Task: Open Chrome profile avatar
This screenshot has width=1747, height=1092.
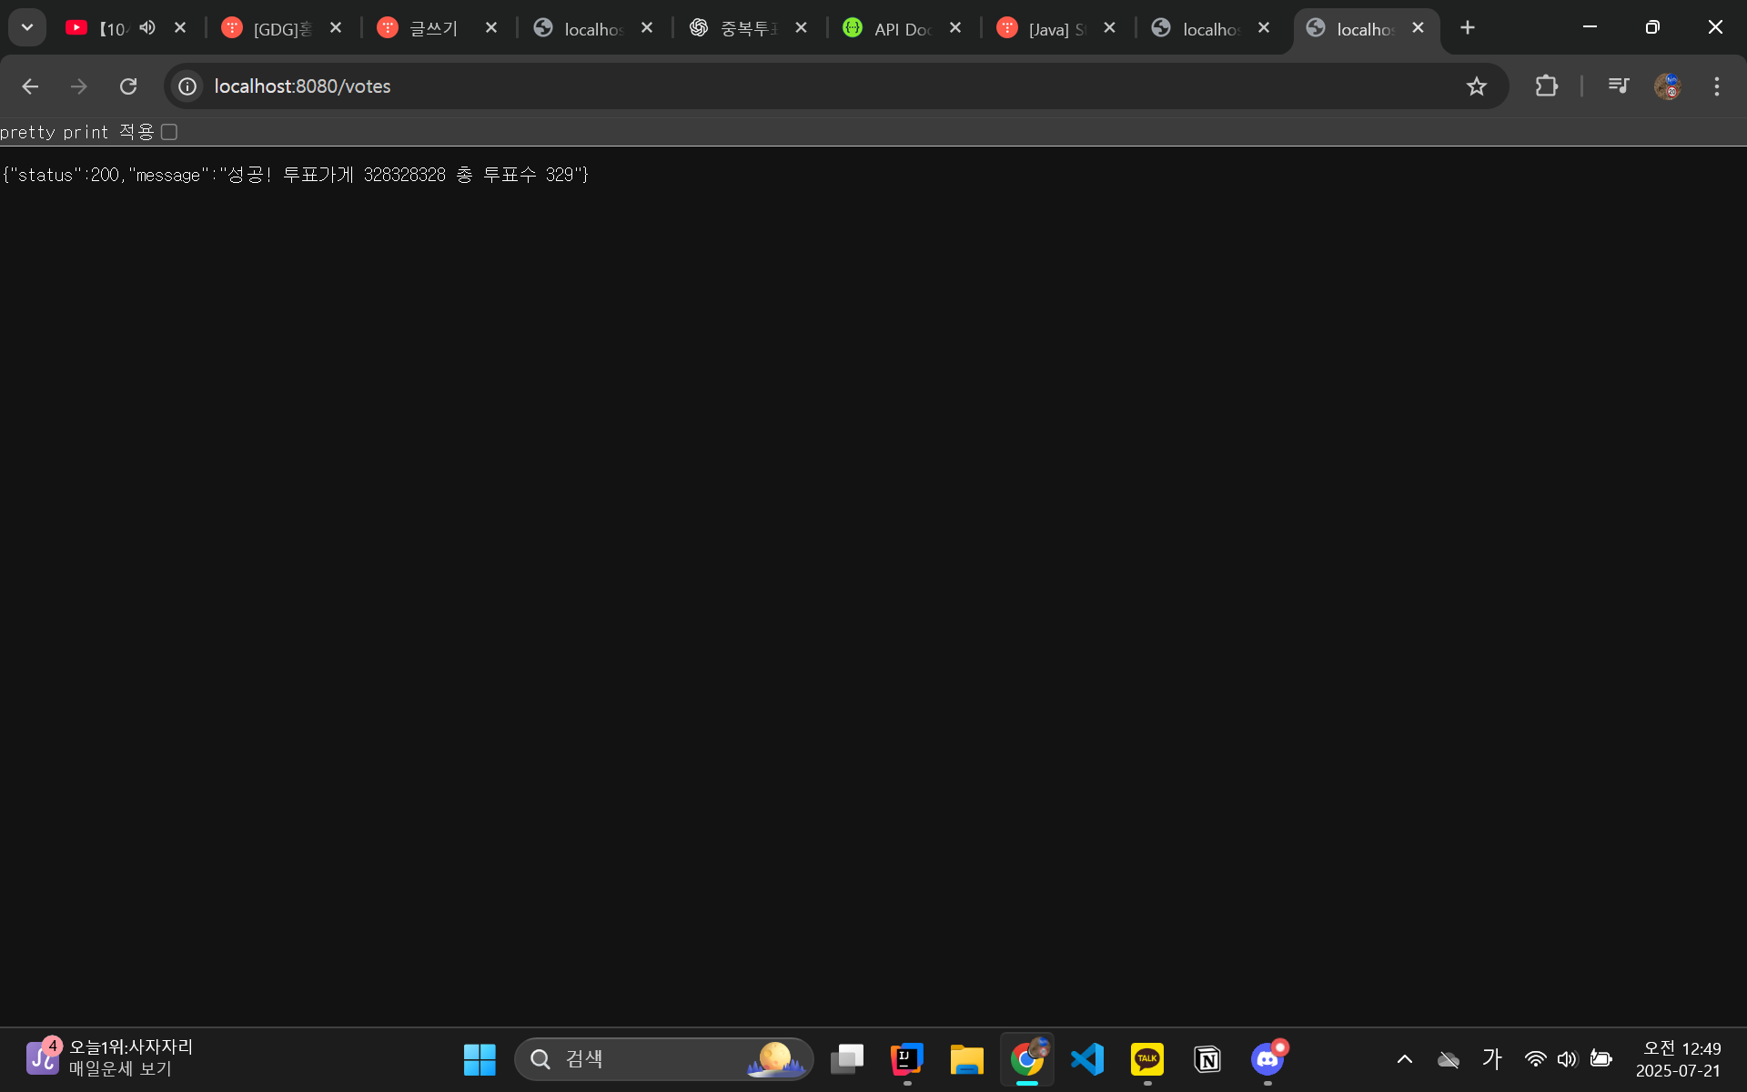Action: pyautogui.click(x=1667, y=86)
